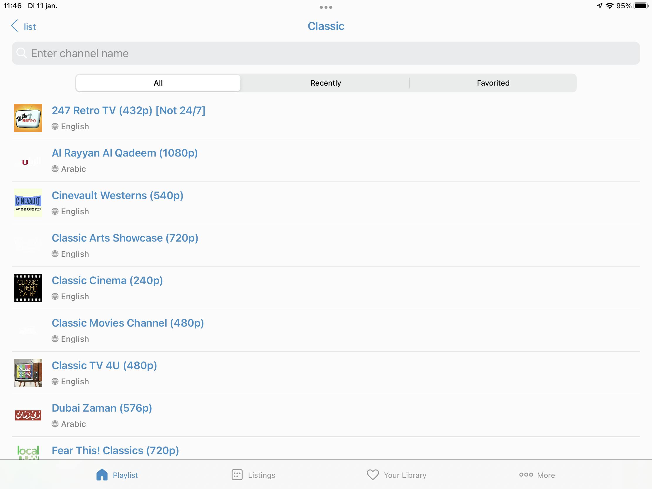Screen dimensions: 652x489
Task: Click the search magnifier icon
Action: point(21,53)
